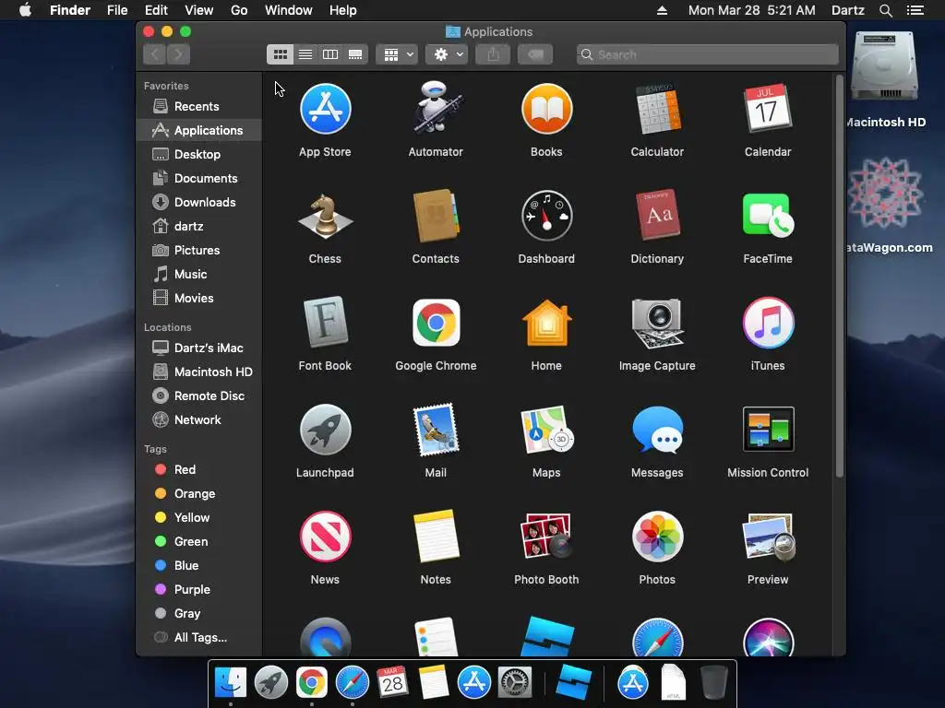The image size is (945, 708).
Task: Switch to gallery view in toolbar
Action: (x=355, y=54)
